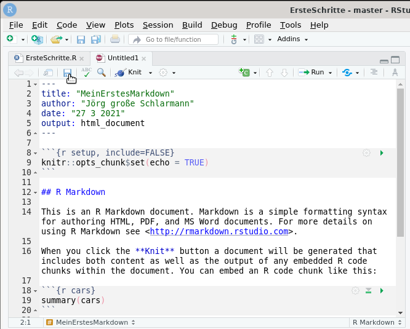Open the New File dropdown arrow
This screenshot has width=410, height=329.
pos(23,40)
